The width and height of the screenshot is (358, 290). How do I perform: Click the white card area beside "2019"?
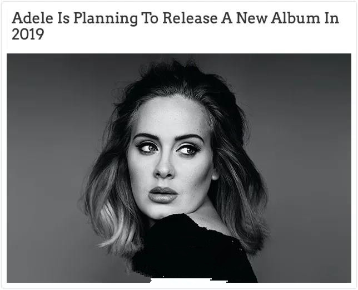coord(183,35)
